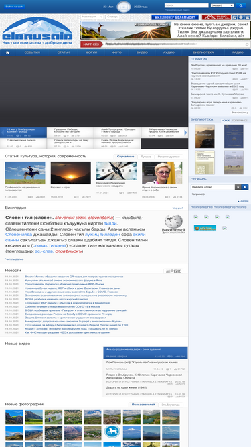Open the book cover with grazing horses
This screenshot has width=251, height=447.
click(x=234, y=162)
